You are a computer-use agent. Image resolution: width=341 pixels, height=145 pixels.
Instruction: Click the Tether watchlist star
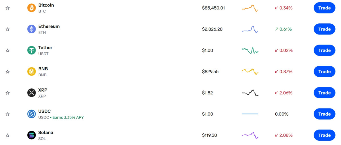8,50
